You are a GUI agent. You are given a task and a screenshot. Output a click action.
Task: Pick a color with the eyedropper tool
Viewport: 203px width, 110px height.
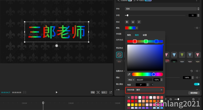pos(129,74)
